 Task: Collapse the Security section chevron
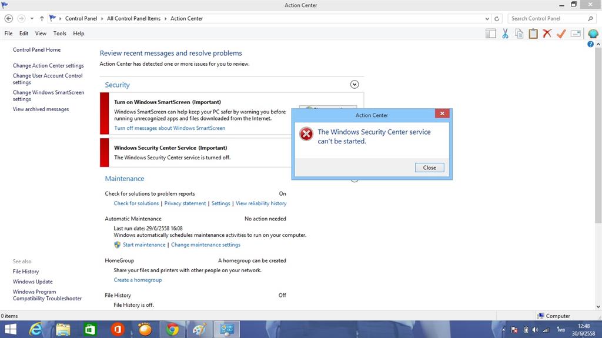pyautogui.click(x=354, y=85)
